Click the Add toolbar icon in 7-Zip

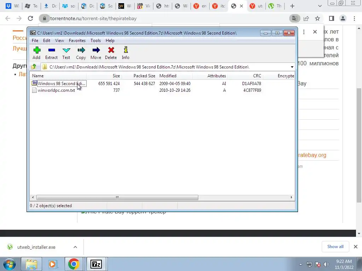pos(36,53)
